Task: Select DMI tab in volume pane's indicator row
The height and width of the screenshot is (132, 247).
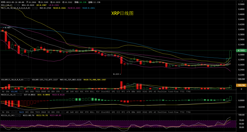Action: [x=27, y=91]
